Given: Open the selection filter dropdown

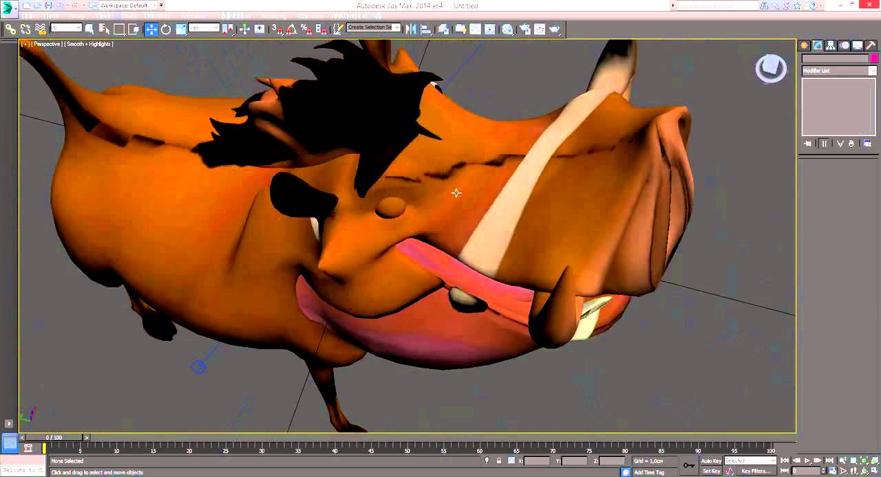Looking at the screenshot, I should pos(67,28).
